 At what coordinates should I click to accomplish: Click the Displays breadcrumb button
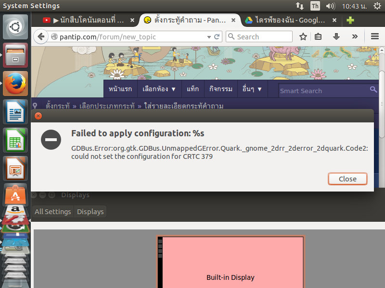click(x=90, y=212)
